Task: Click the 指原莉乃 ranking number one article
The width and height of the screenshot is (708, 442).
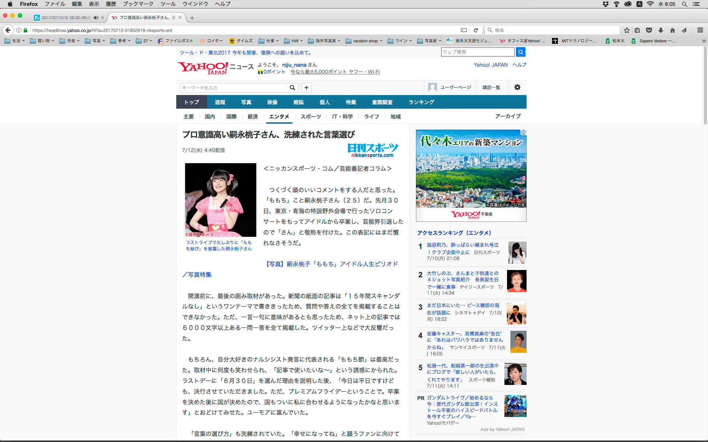Action: tap(462, 245)
